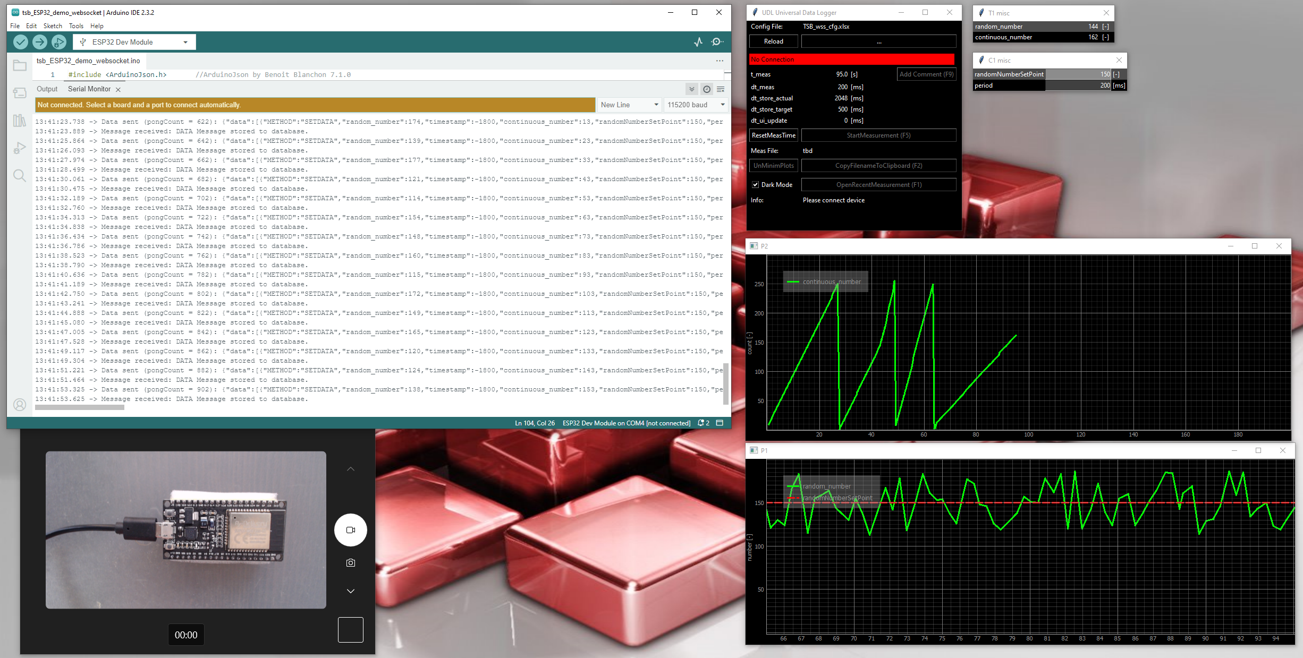The height and width of the screenshot is (658, 1303).
Task: Click the Upload arrow icon
Action: click(40, 42)
